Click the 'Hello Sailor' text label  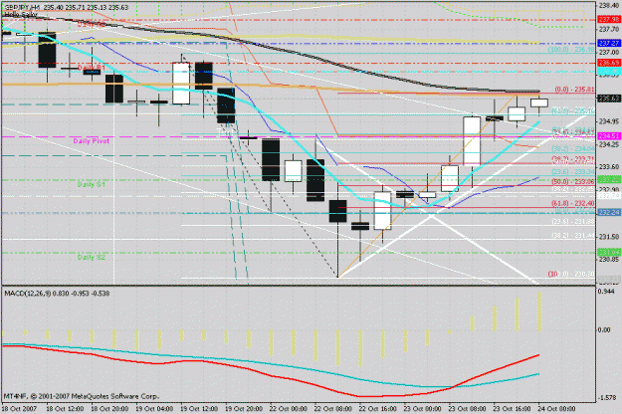tap(20, 15)
